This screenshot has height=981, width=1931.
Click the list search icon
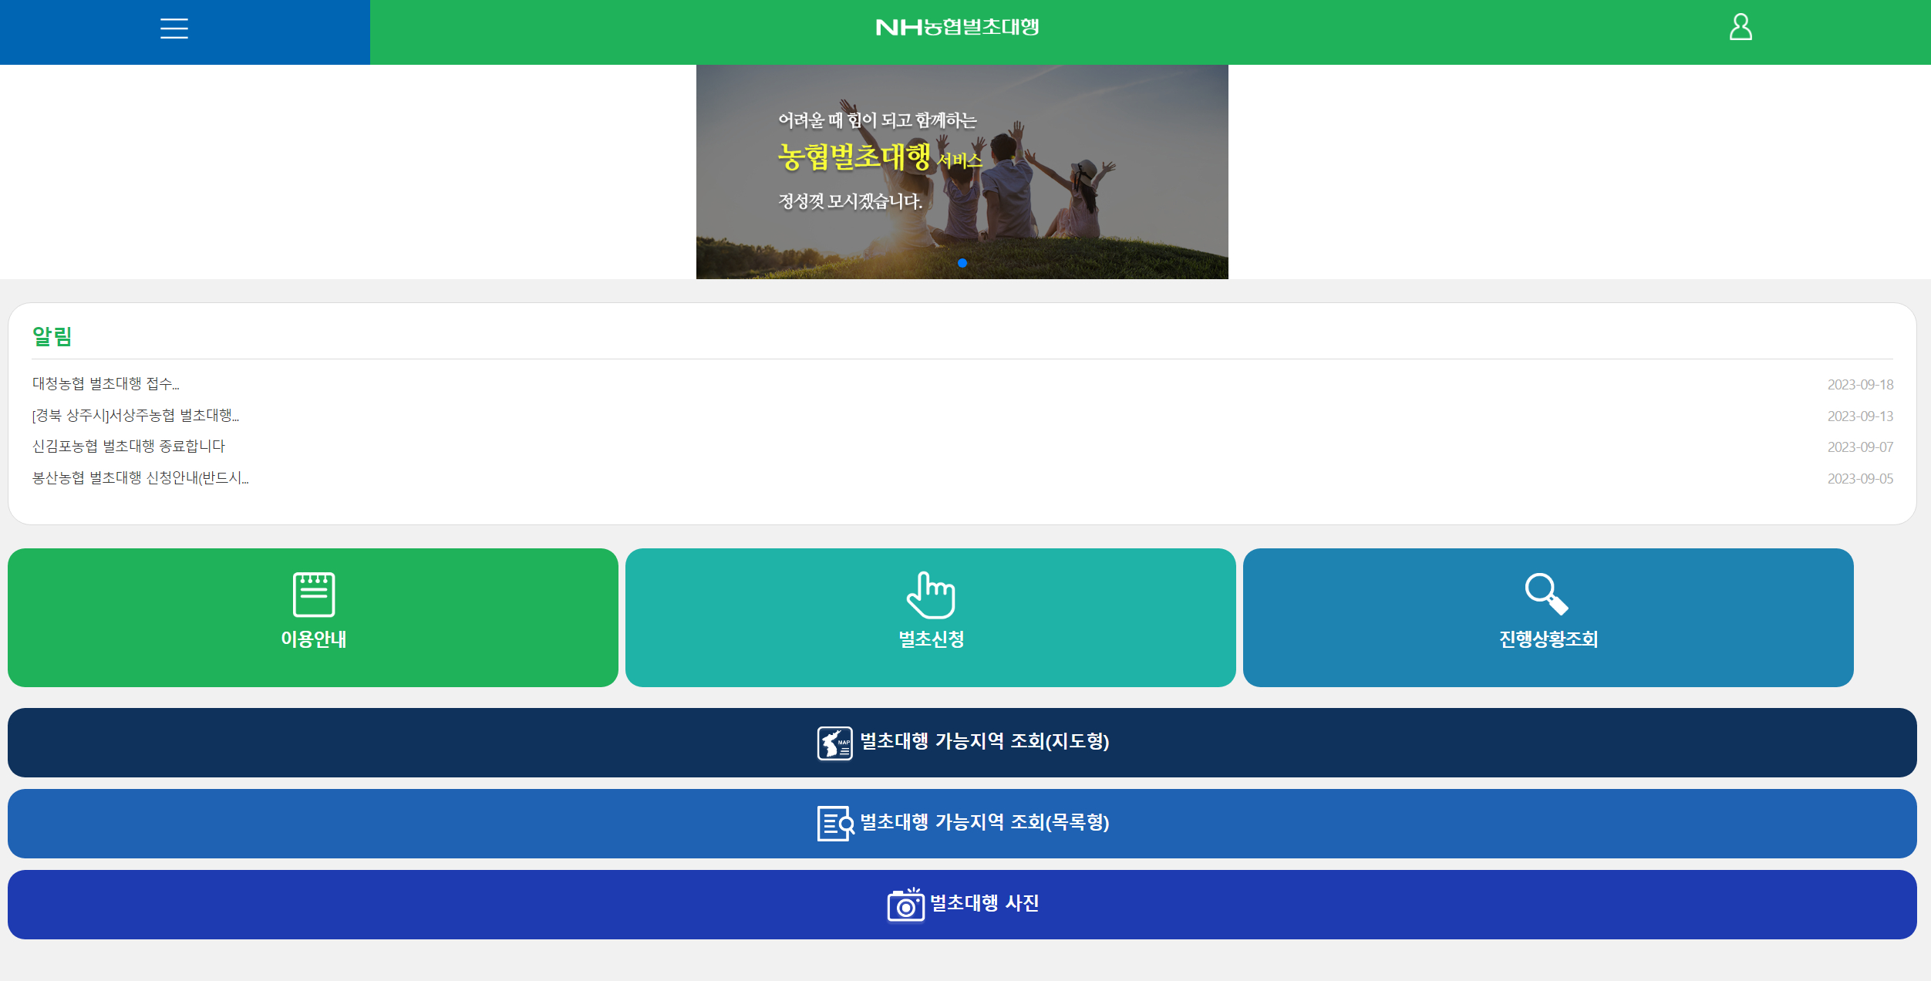tap(834, 823)
